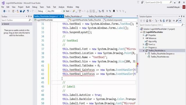This screenshot has height=105, width=186.
Task: Undo the last edit using the toolbar arrow
Action: [x=28, y=11]
